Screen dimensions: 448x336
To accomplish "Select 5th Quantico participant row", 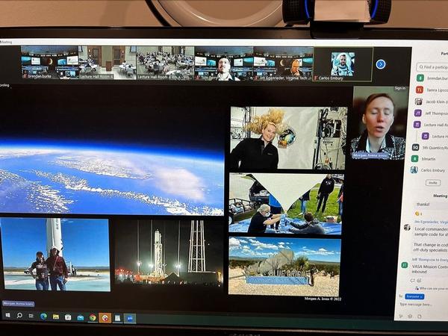I will tap(431, 147).
